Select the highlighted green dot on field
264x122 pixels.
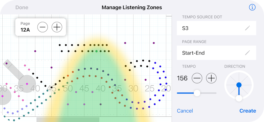point(97,51)
